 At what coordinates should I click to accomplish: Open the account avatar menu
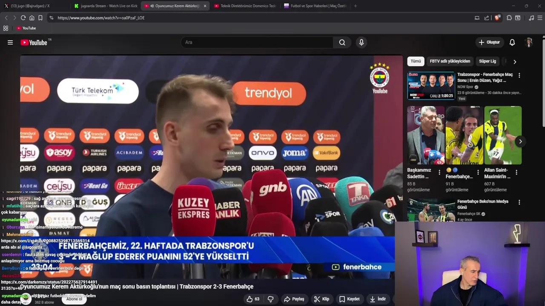pos(529,42)
